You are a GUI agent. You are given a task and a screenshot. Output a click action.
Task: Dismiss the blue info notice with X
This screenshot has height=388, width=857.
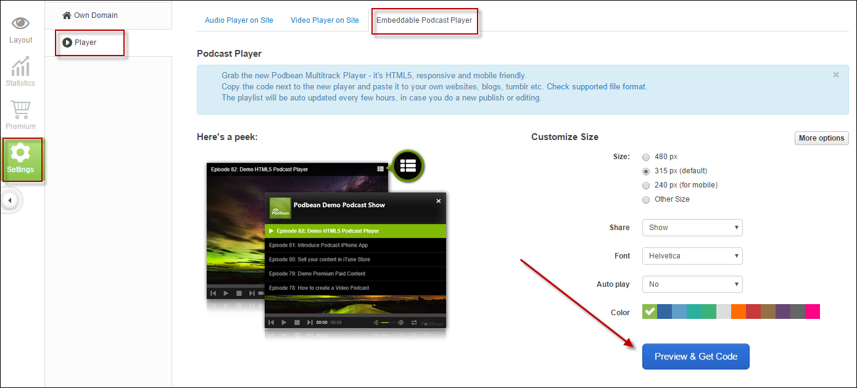pyautogui.click(x=836, y=75)
